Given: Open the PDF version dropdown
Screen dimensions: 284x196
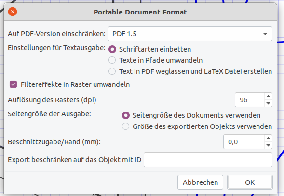Looking at the screenshot, I should tap(190, 34).
